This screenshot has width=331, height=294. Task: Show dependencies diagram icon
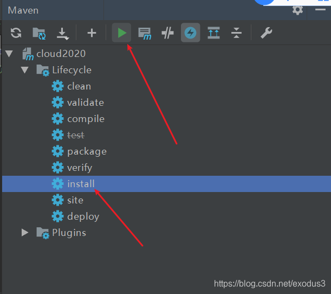pos(213,33)
